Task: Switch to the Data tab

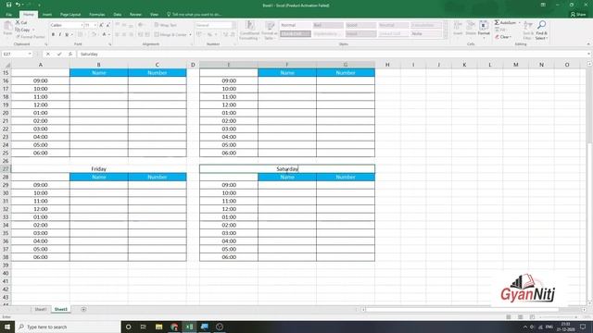Action: [118, 15]
